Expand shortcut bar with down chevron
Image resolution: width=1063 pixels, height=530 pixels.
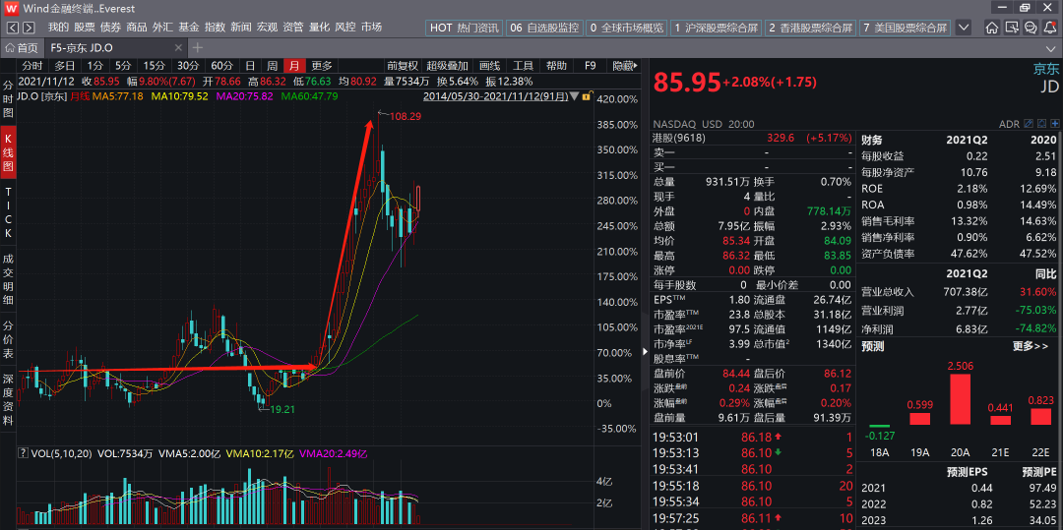(x=964, y=28)
